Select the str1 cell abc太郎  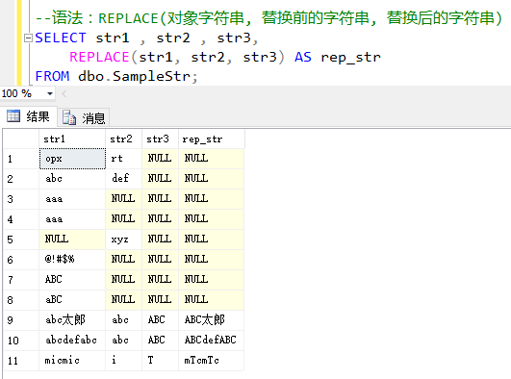coord(72,320)
